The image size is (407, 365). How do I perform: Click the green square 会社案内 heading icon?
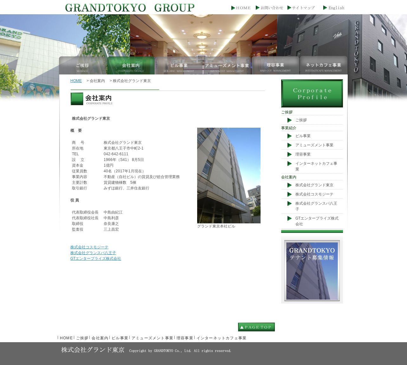point(77,99)
